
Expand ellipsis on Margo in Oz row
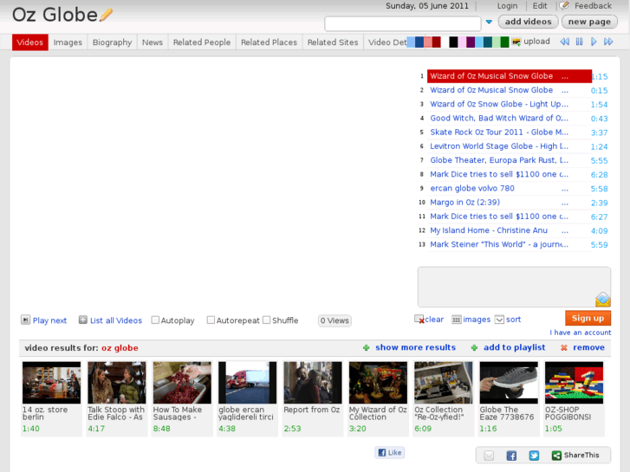pyautogui.click(x=565, y=203)
